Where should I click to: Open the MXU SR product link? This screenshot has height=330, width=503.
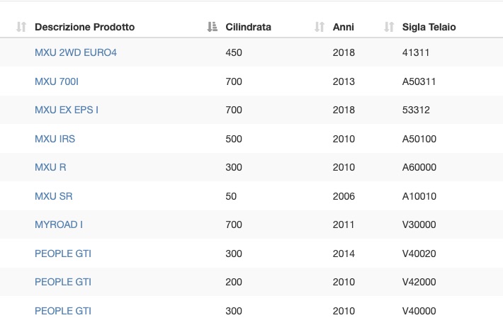click(x=54, y=196)
